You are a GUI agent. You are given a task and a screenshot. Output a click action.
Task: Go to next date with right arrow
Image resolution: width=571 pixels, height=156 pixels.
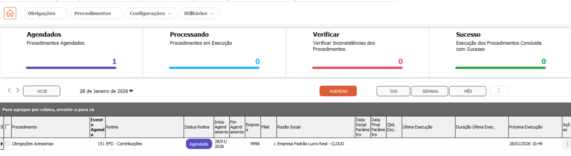point(18,90)
